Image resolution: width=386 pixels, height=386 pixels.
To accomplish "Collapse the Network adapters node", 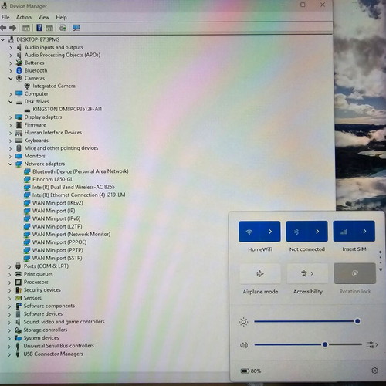I will (10, 164).
